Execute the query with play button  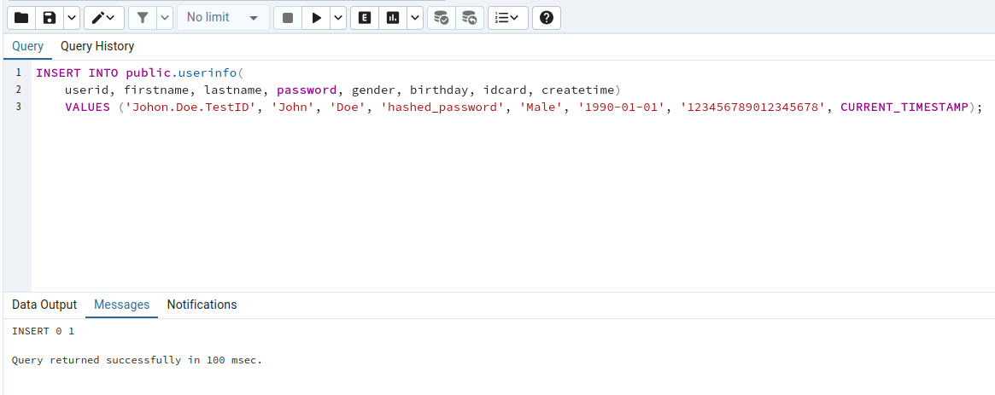(316, 18)
